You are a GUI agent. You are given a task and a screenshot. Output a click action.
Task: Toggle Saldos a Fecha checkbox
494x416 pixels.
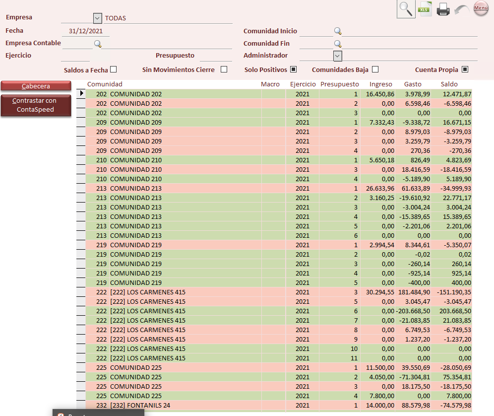tap(114, 69)
